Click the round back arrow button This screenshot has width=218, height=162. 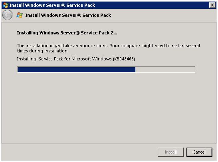point(7,15)
